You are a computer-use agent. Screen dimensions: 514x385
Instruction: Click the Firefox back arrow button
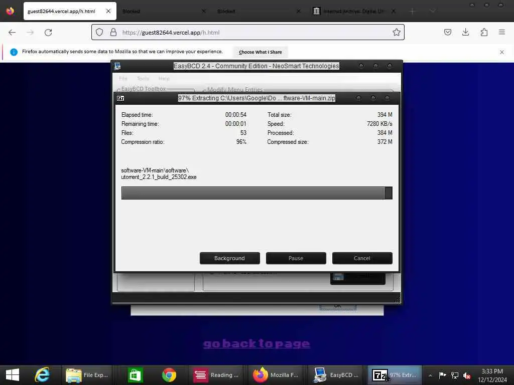pyautogui.click(x=12, y=33)
